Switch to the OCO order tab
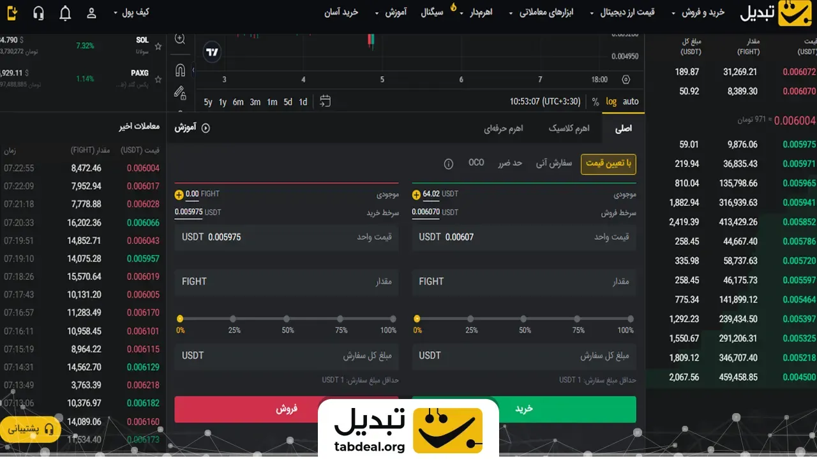 476,163
